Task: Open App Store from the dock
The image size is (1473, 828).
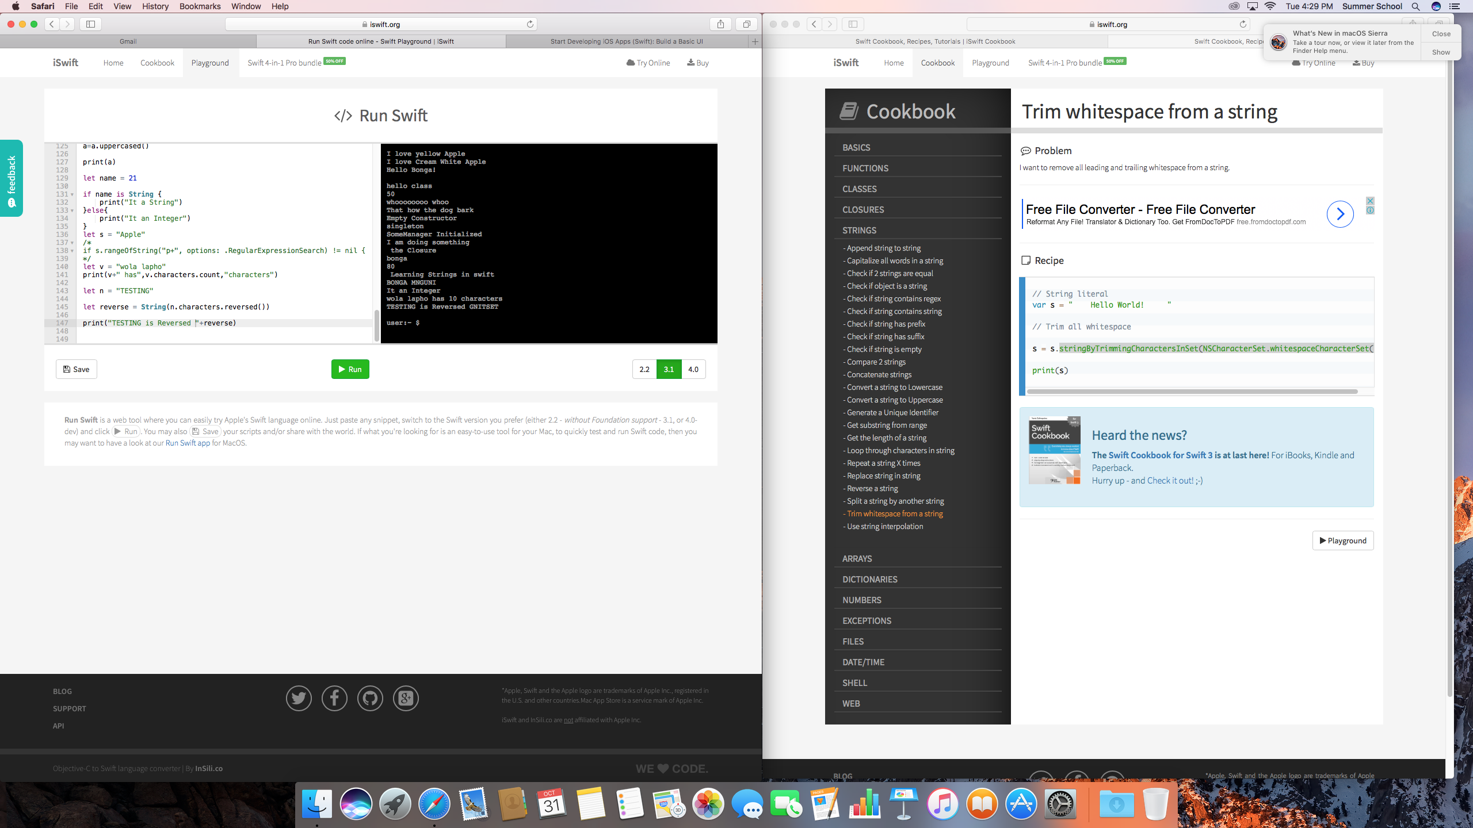Action: [1021, 804]
